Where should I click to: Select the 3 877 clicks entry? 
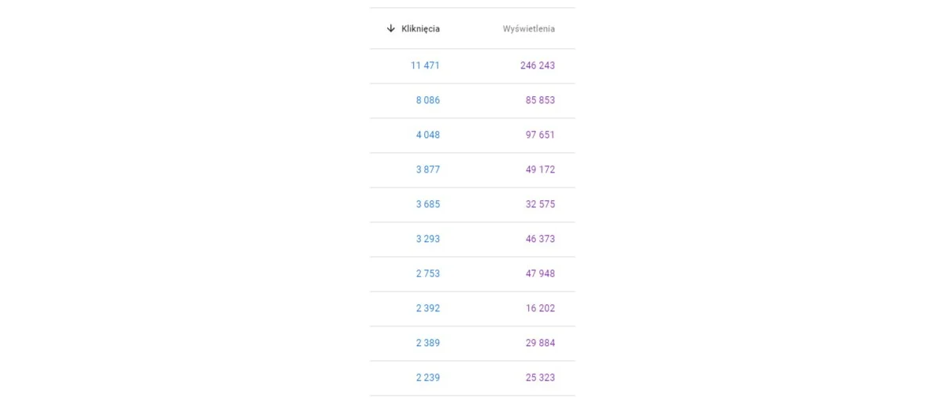coord(428,169)
